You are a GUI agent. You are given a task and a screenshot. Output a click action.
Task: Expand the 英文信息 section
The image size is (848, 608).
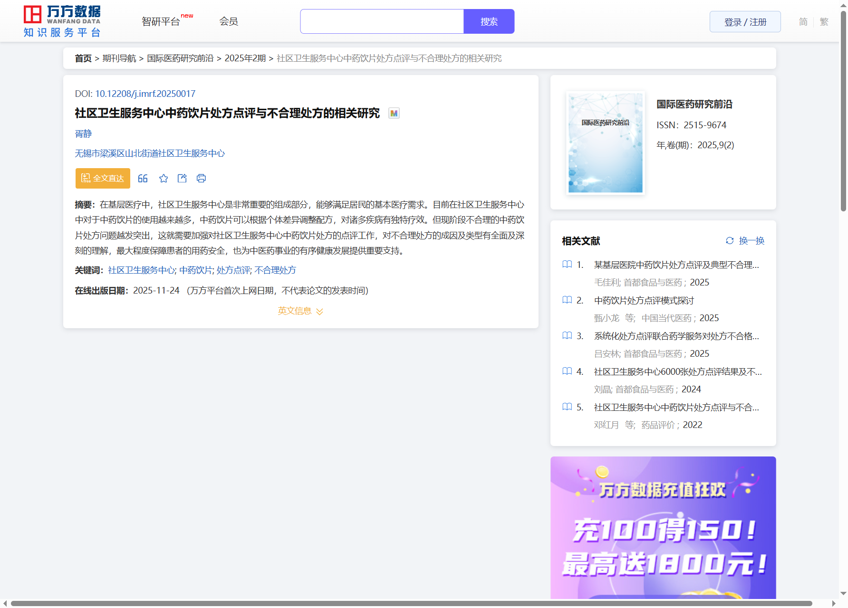[300, 311]
